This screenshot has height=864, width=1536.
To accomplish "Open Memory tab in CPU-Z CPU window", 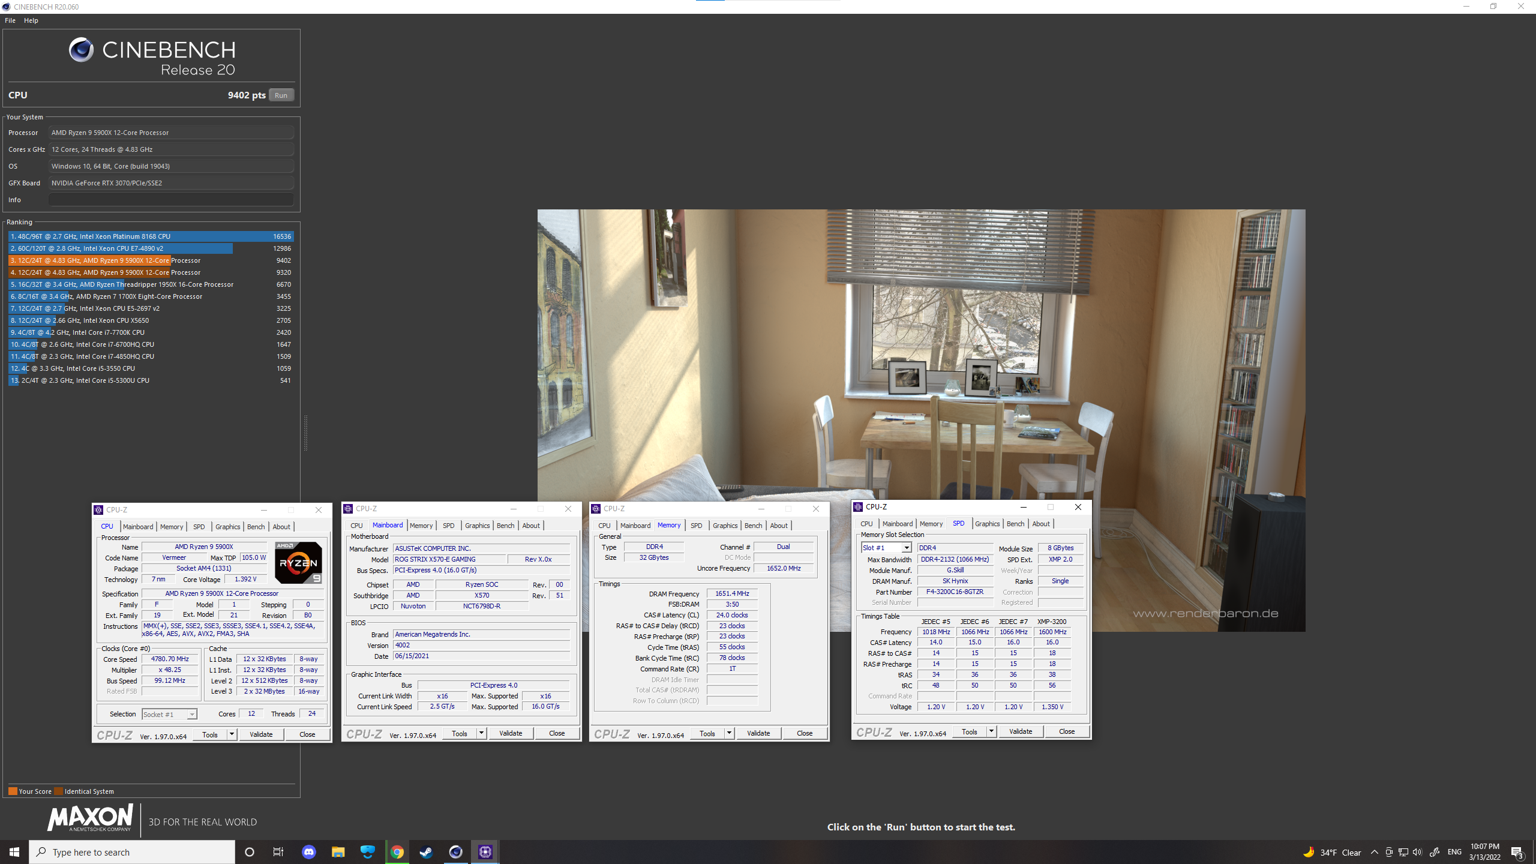I will 172,527.
